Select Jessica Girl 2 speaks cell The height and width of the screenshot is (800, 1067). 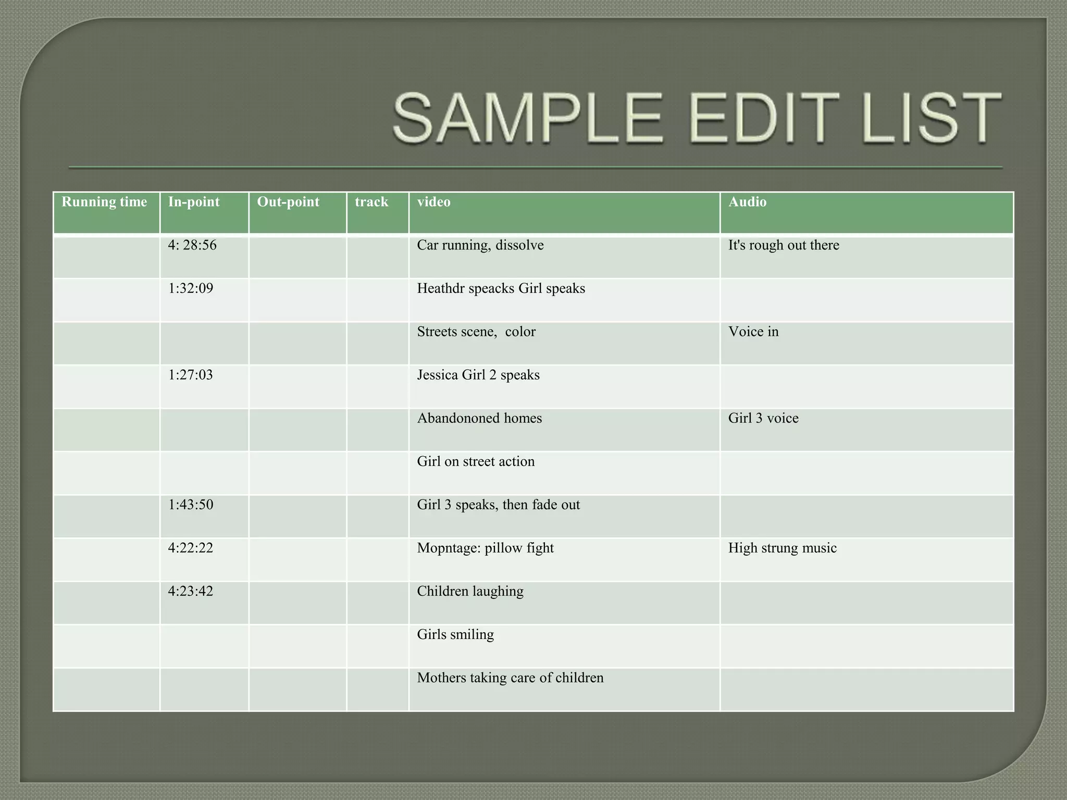pos(565,386)
